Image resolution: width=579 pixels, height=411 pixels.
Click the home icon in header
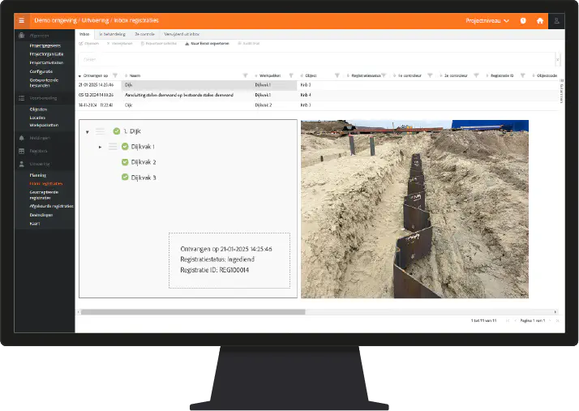(540, 20)
